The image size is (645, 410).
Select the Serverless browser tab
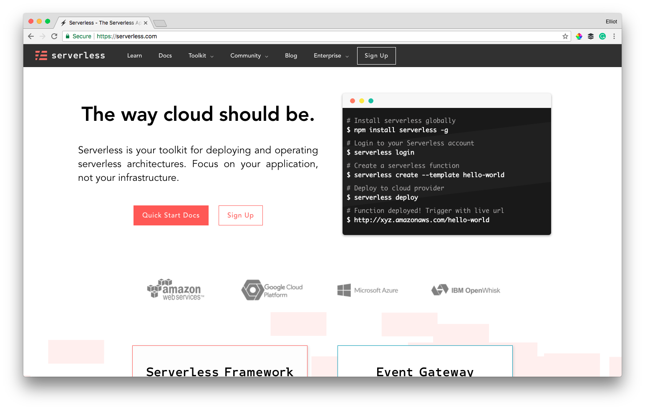(104, 23)
